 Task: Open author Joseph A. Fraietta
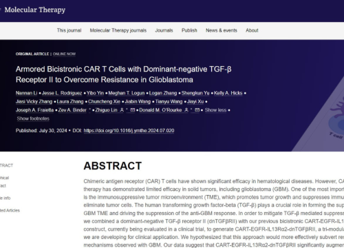[x=34, y=110]
